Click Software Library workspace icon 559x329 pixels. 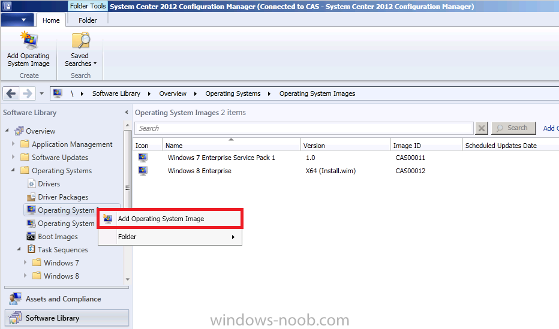pyautogui.click(x=15, y=318)
